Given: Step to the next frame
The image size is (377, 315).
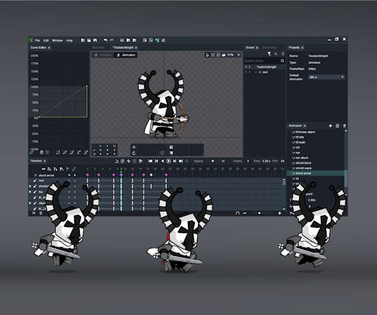Looking at the screenshot, I should click(x=175, y=161).
